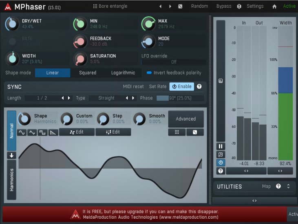Collapse UTILITIES with up-down arrows
This screenshot has height=224, width=298.
288,186
